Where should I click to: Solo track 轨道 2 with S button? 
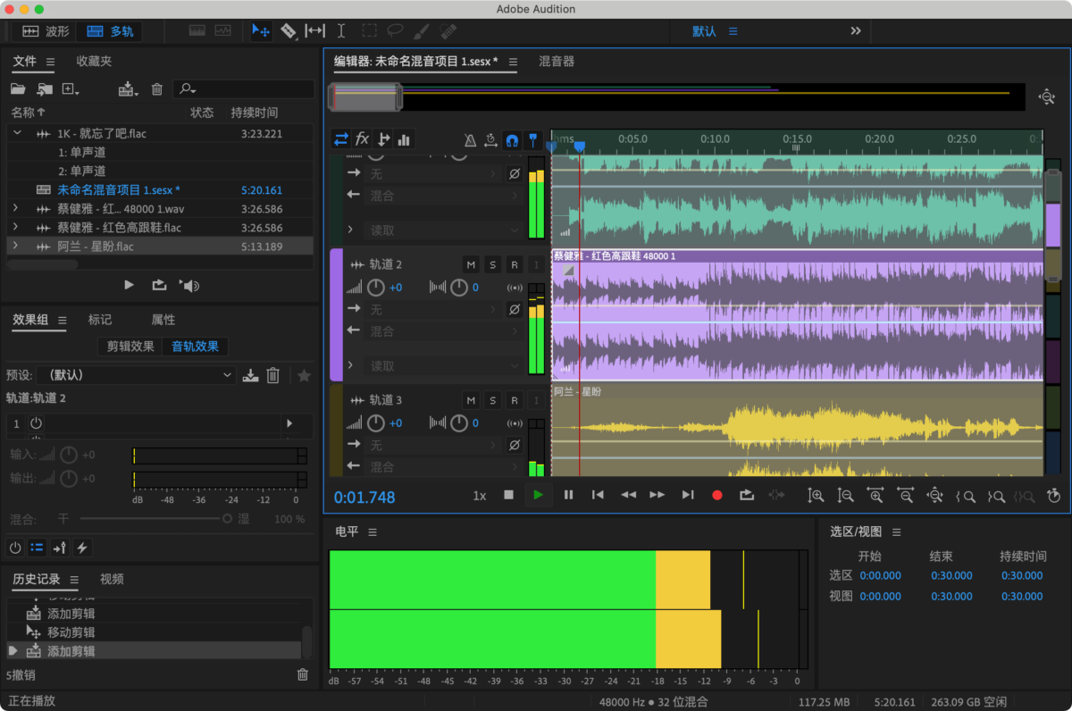click(492, 264)
